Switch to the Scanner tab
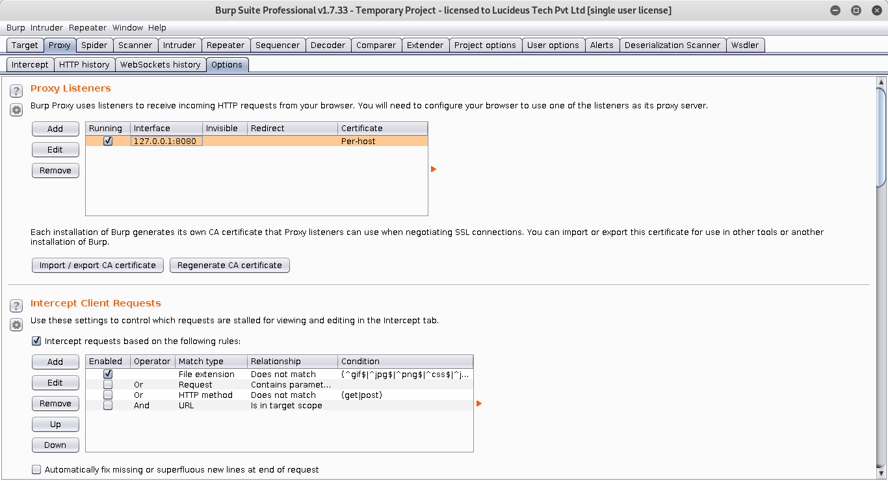The image size is (888, 481). click(x=135, y=45)
